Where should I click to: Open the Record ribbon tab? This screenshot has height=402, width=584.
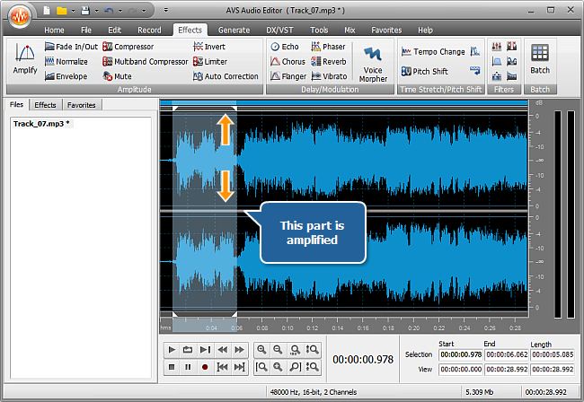point(149,31)
